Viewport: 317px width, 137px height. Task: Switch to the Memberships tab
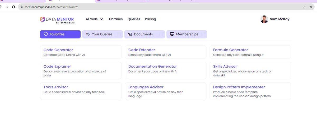(x=187, y=34)
